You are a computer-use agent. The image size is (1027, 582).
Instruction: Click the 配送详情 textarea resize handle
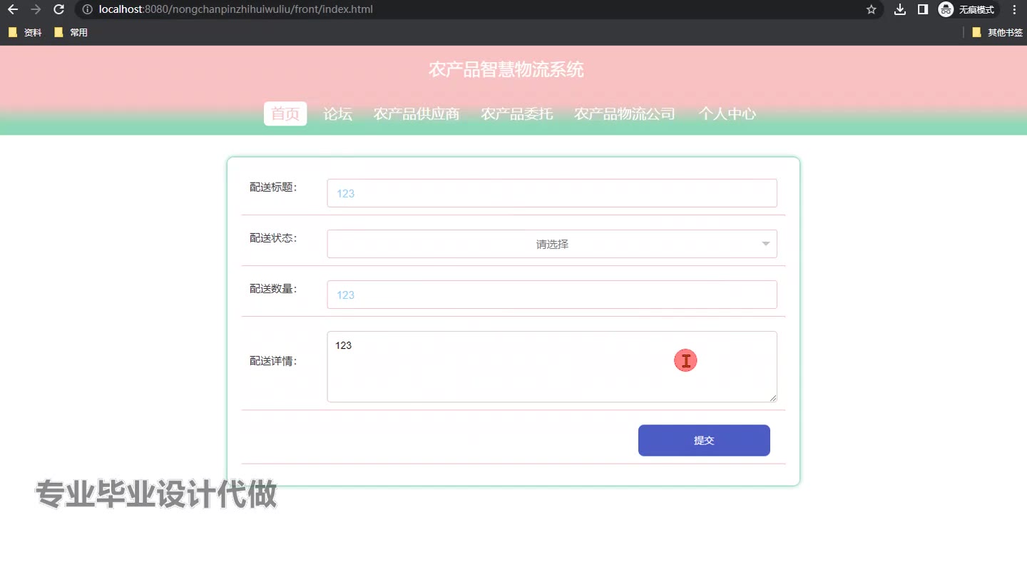coord(773,398)
